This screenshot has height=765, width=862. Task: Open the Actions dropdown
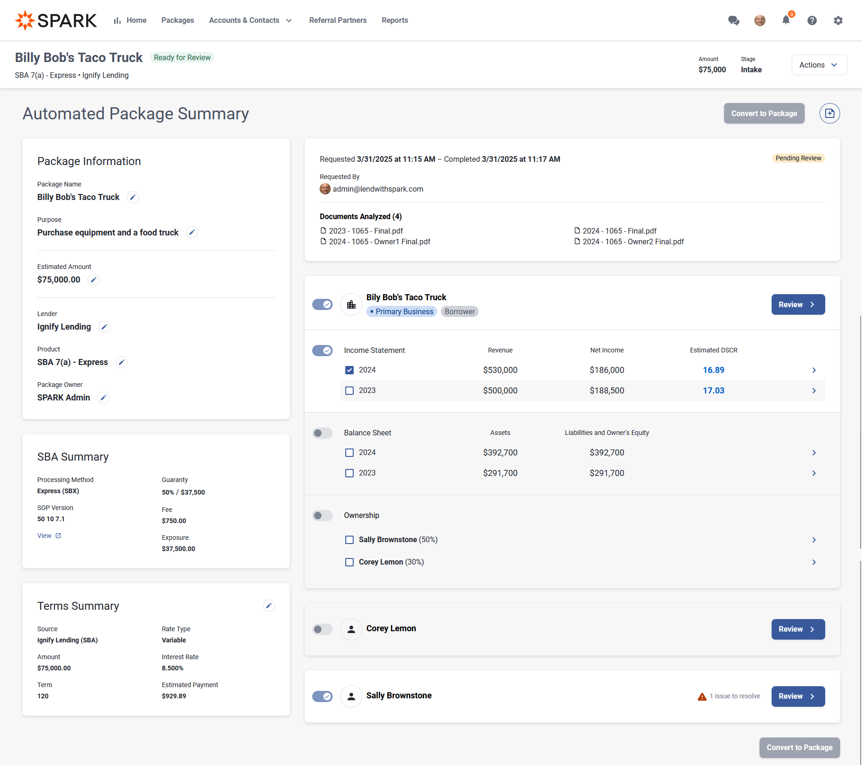pos(819,65)
